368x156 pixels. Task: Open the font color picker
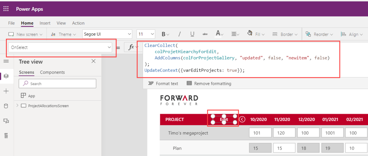219,34
